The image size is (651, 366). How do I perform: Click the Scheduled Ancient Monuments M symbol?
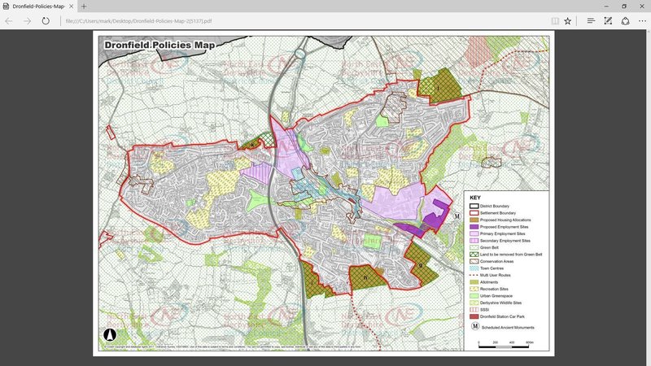point(474,327)
